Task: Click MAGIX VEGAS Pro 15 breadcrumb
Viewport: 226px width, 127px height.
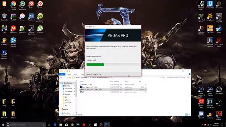Action: point(82,78)
